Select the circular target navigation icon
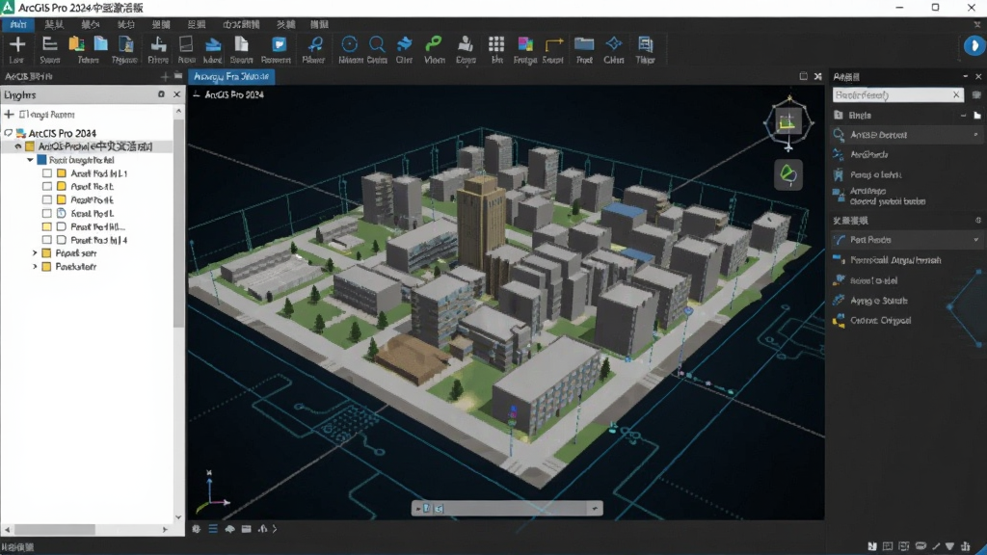This screenshot has width=987, height=555. click(349, 44)
